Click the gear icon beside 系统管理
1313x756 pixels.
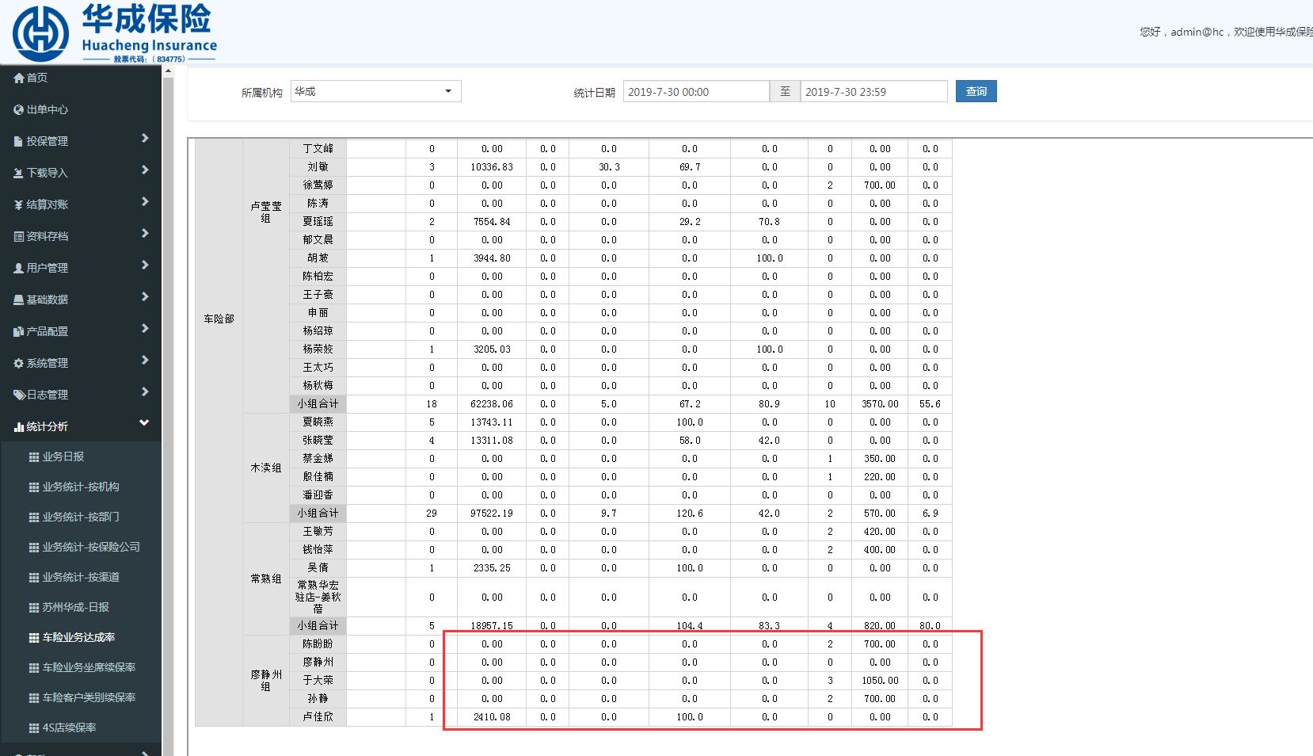click(x=19, y=363)
